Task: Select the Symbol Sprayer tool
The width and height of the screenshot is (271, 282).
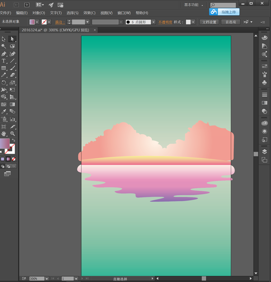Action: 4,119
